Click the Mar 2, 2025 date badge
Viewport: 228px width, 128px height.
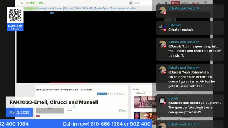coord(19,112)
